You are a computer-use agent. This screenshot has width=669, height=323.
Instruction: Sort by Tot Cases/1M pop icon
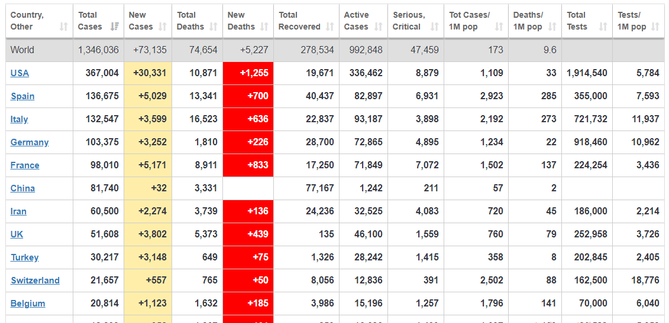tap(499, 27)
